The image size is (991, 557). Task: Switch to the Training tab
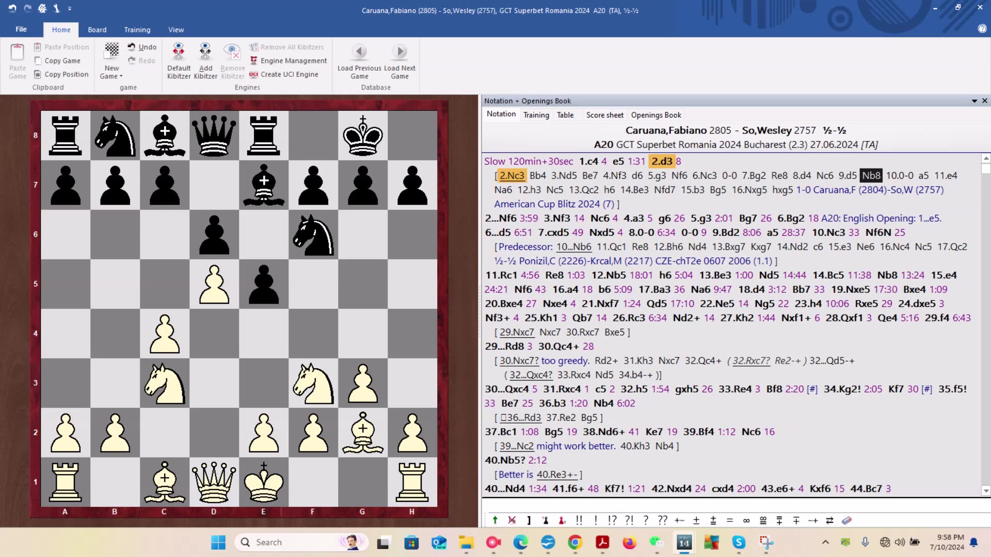pos(536,114)
